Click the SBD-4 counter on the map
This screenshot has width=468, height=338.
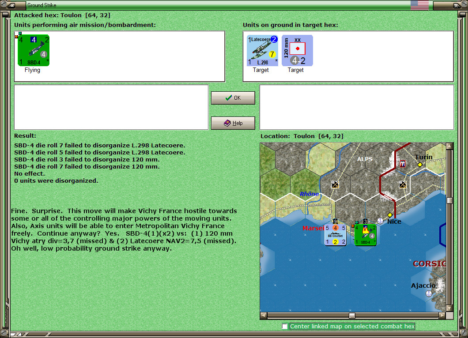click(x=365, y=235)
